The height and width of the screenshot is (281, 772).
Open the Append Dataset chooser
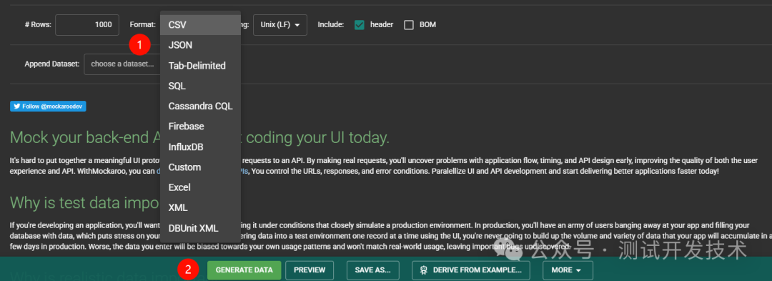pos(122,64)
